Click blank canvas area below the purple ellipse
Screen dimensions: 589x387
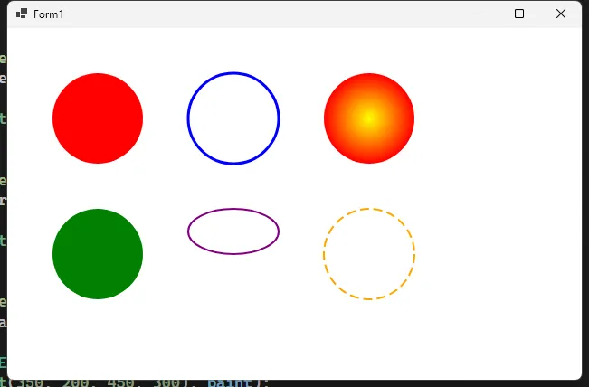[x=233, y=307]
